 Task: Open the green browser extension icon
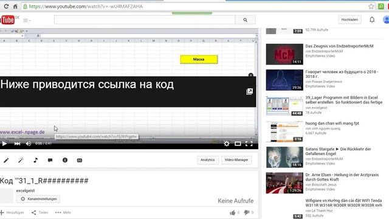point(381,7)
